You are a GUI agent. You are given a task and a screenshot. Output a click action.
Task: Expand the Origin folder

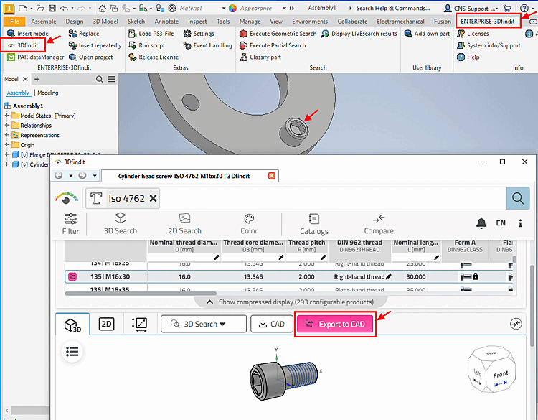6,144
